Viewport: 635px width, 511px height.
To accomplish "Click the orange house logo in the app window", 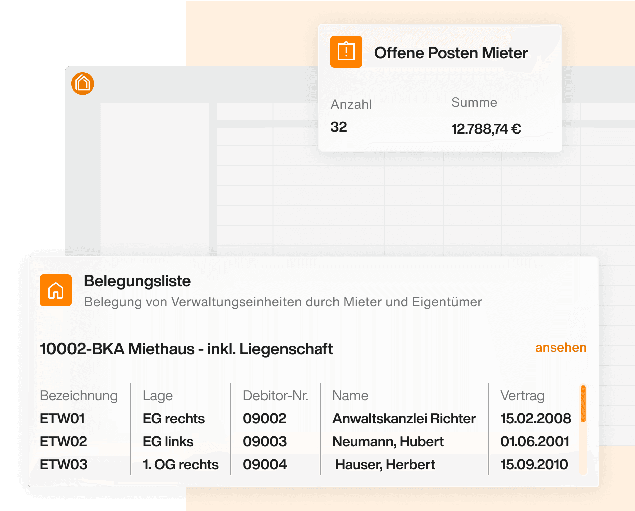I will pos(83,83).
